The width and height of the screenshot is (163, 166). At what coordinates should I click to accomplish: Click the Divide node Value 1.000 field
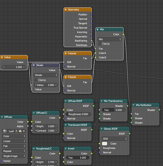point(46,85)
